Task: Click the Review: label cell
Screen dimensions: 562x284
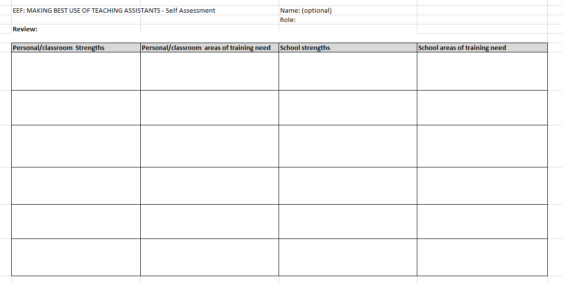Action: click(x=26, y=29)
